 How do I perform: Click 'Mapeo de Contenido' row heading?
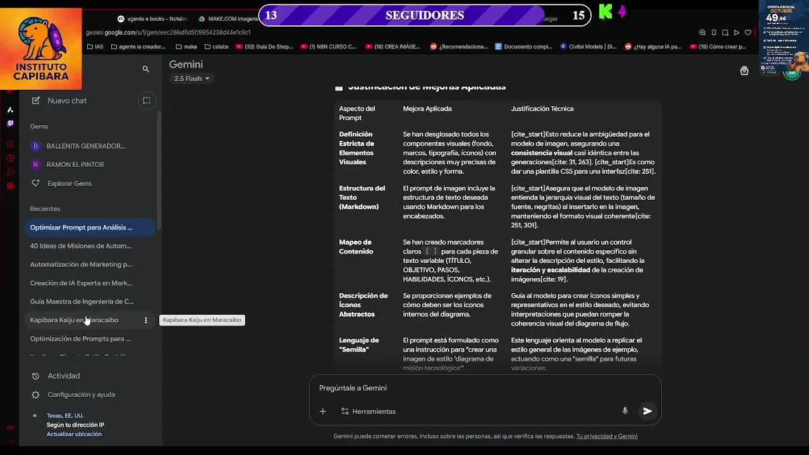356,246
